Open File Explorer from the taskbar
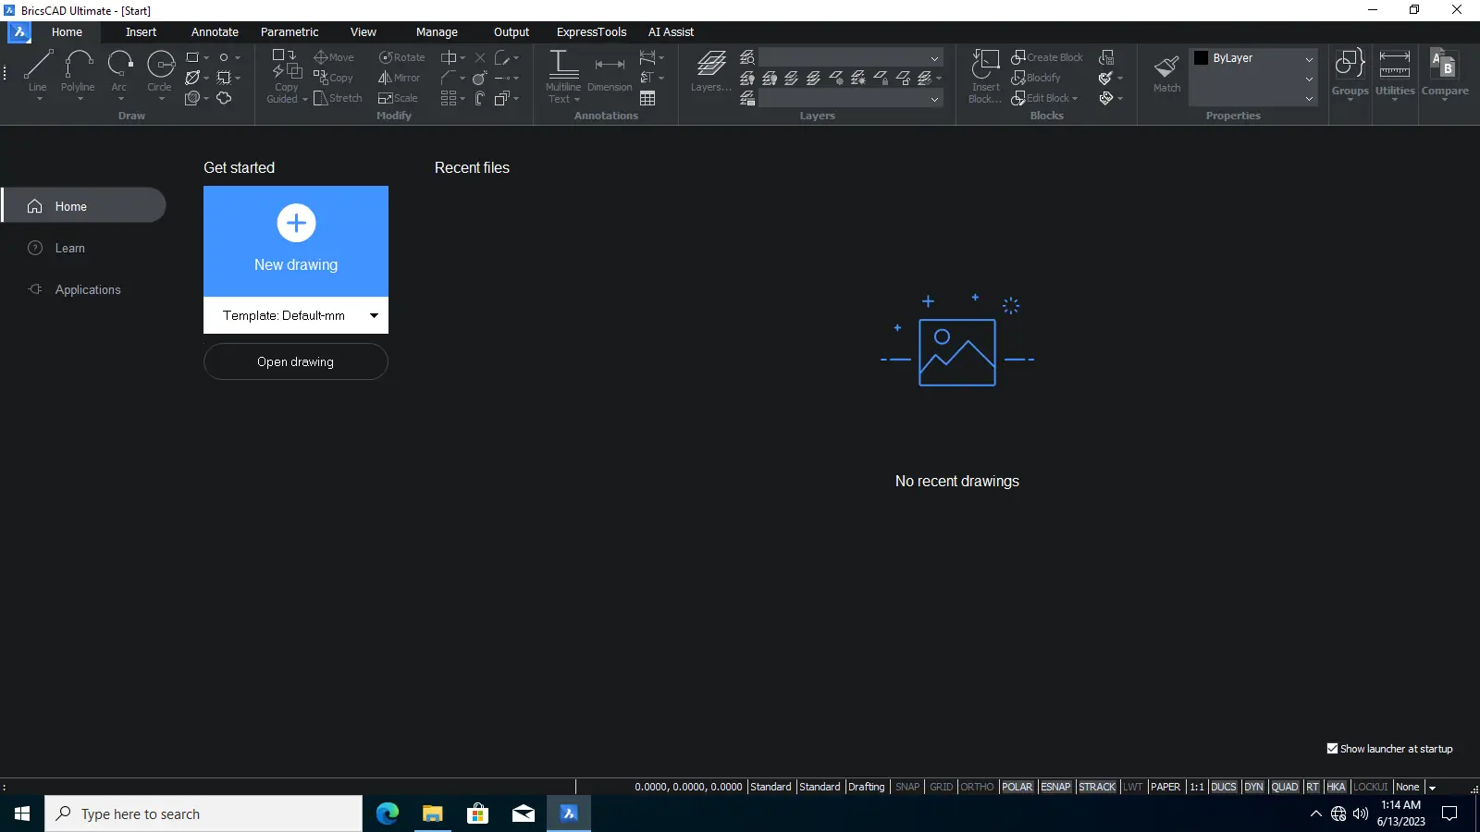This screenshot has width=1480, height=832. click(433, 814)
